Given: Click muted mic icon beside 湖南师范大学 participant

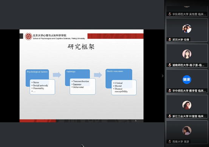Looking at the screenshot, I should pyautogui.click(x=170, y=65).
